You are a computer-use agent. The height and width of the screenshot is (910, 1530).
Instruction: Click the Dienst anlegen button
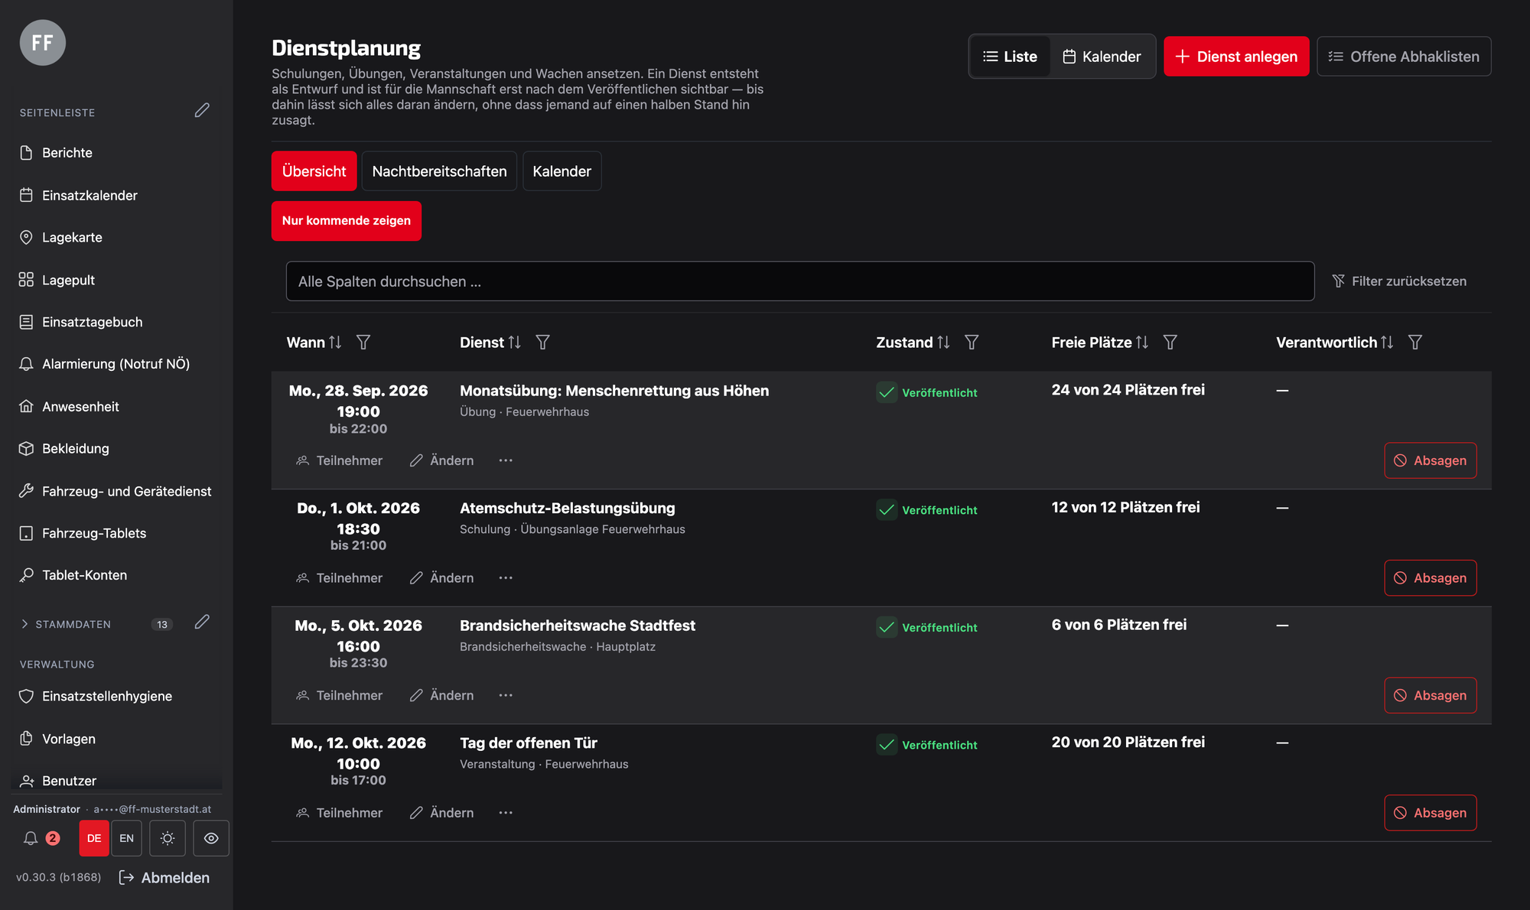[1236, 57]
